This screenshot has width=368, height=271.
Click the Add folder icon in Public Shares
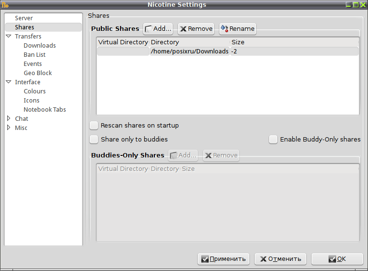pos(149,29)
